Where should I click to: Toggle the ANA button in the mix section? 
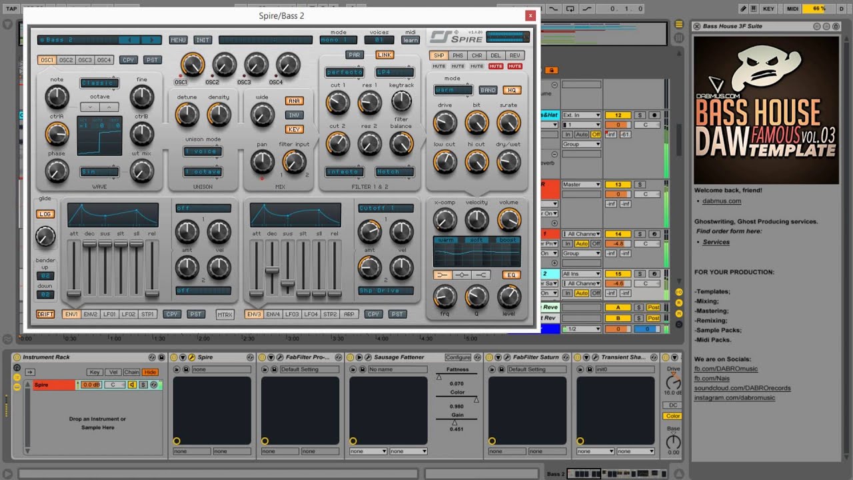(294, 101)
